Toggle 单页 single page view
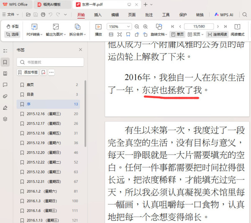The width and height of the screenshot is (251, 223). (177, 34)
